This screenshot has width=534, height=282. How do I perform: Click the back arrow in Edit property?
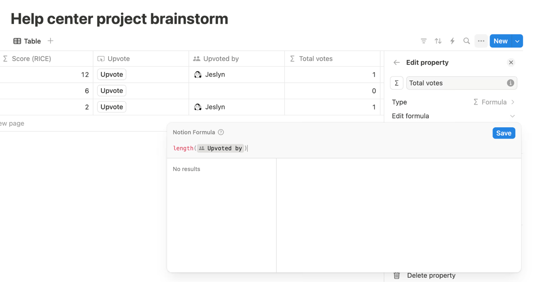[396, 62]
